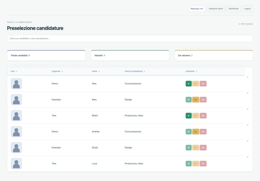Open Gestione utenti
This screenshot has height=181, width=260.
pyautogui.click(x=216, y=9)
